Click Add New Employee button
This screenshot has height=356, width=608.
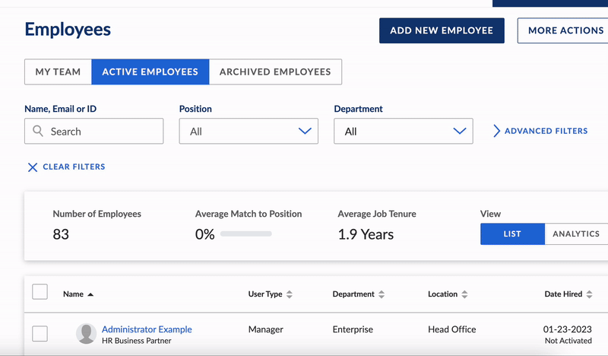(442, 31)
